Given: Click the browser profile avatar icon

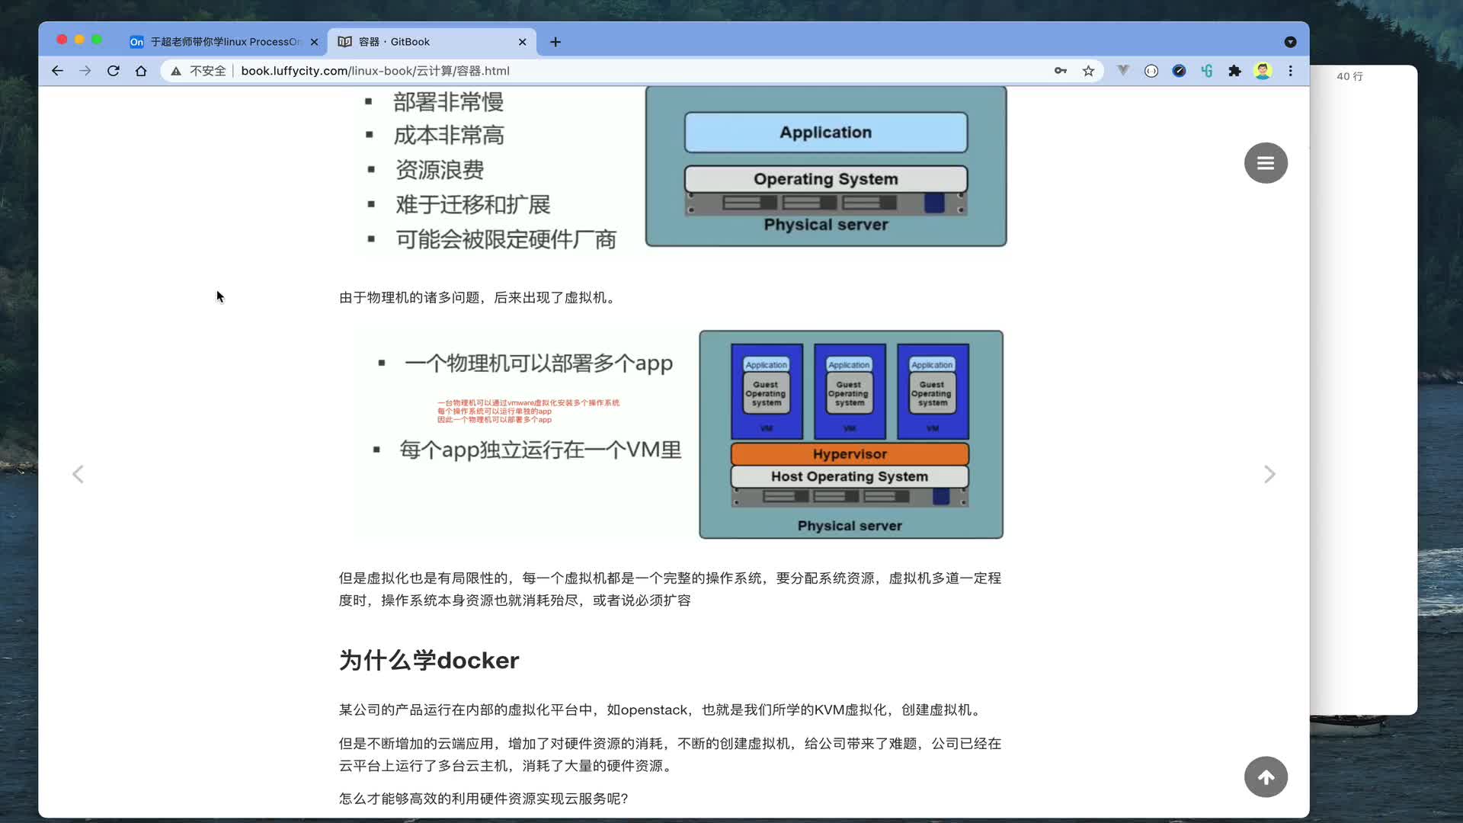Looking at the screenshot, I should 1263,70.
